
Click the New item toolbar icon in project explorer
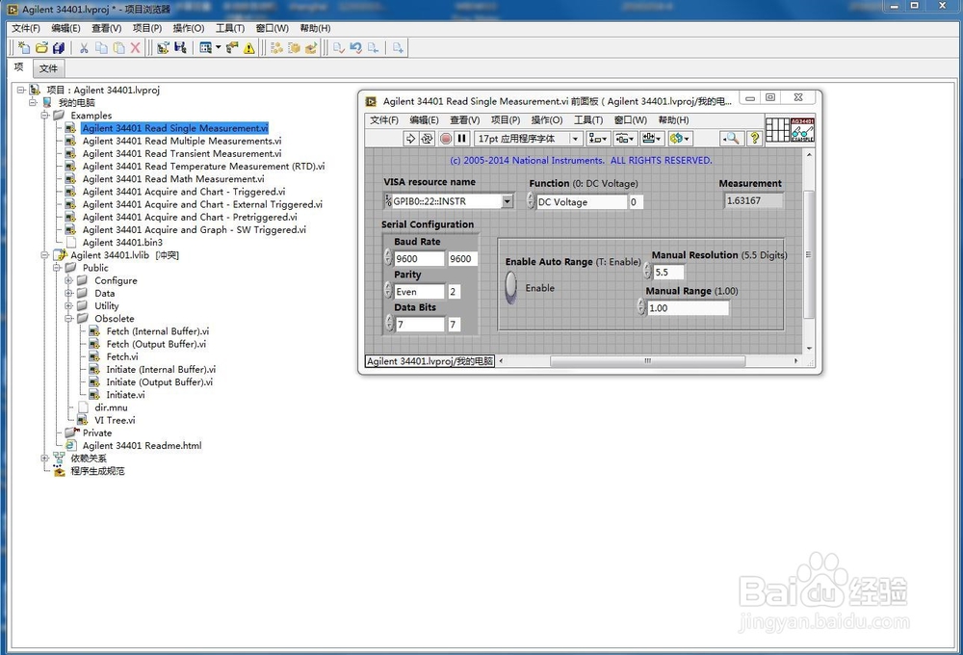[24, 47]
